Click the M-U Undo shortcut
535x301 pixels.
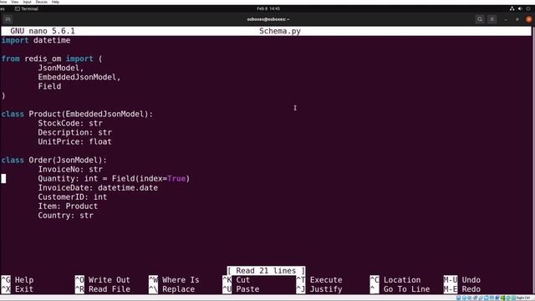click(x=462, y=280)
